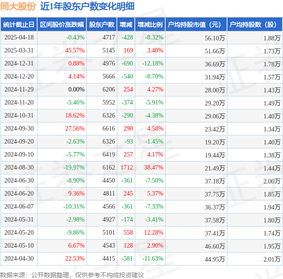Select the 股东户数 column header
Image resolution: width=283 pixels, height=279 pixels.
tap(102, 25)
